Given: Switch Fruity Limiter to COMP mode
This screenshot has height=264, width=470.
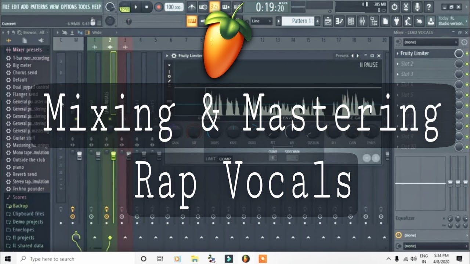Looking at the screenshot, I should click(x=225, y=159).
